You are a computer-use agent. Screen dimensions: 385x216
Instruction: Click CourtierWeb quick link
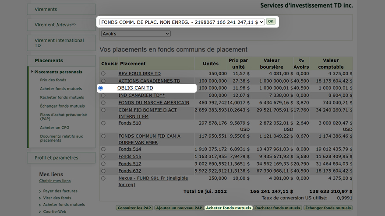54,212
